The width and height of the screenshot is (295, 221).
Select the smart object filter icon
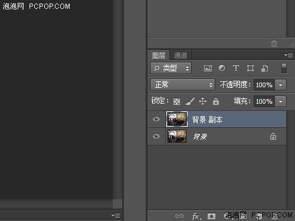tap(264, 68)
